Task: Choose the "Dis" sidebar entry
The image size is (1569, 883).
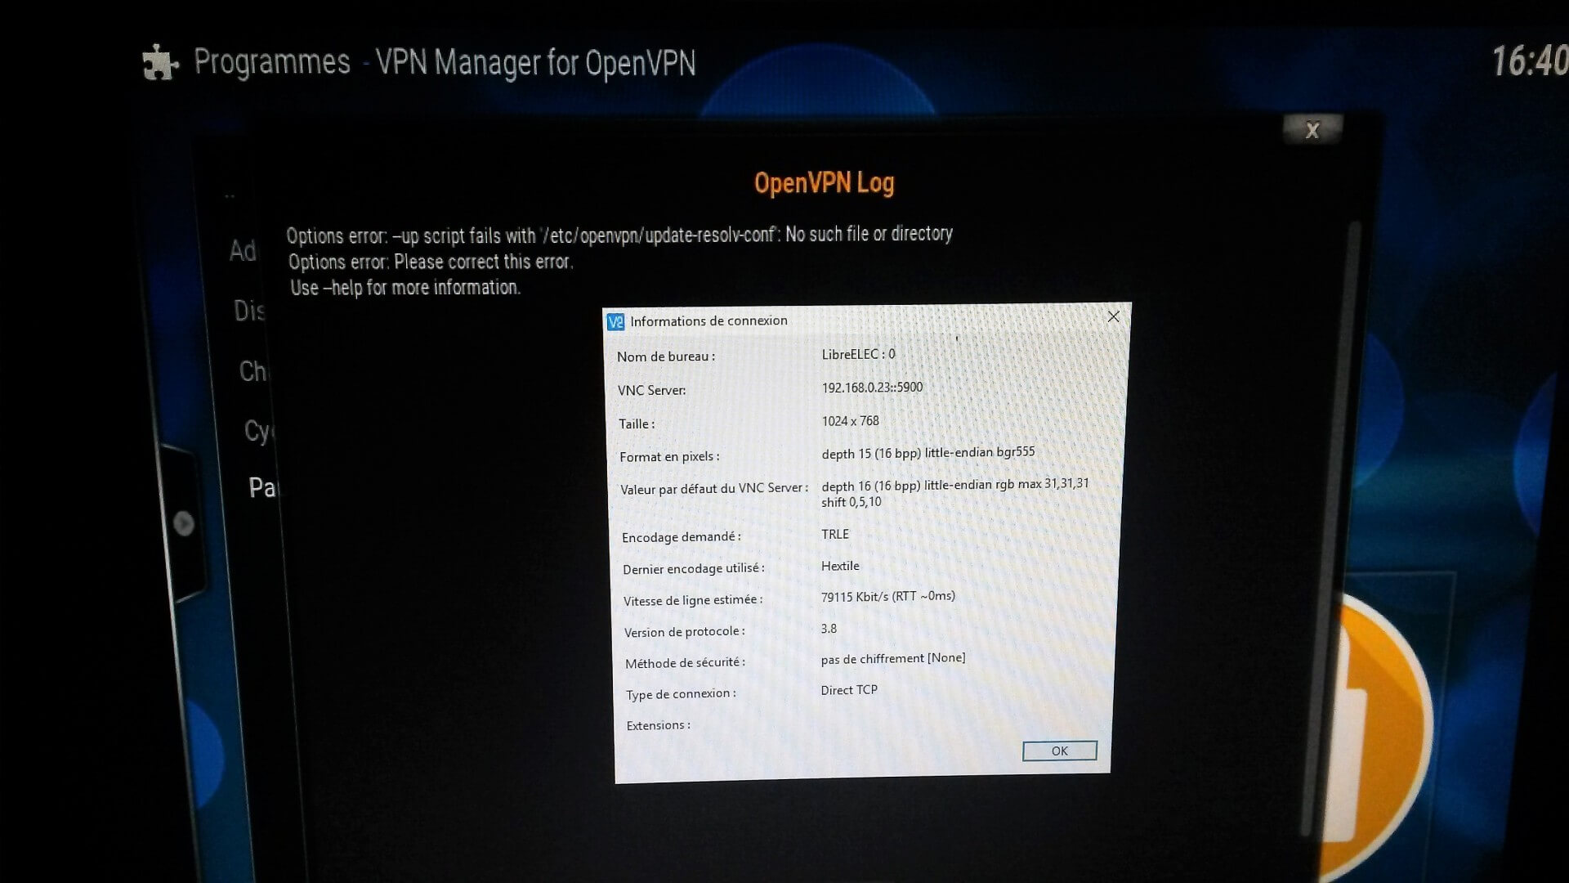Action: click(248, 311)
